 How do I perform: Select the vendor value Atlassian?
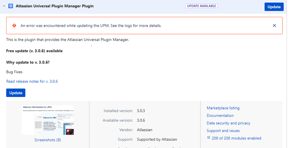coord(144,130)
